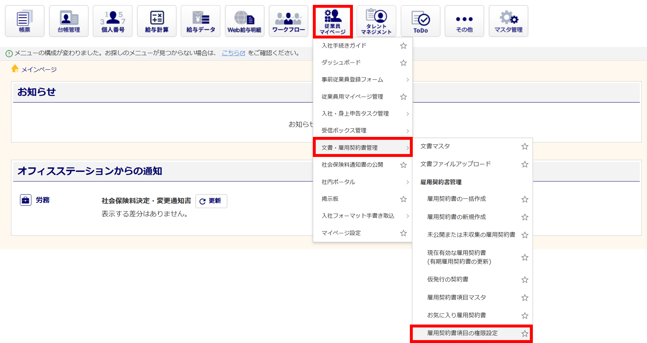This screenshot has width=647, height=343.
Task: Open the 台帳管理 ledger icon
Action: tap(69, 21)
